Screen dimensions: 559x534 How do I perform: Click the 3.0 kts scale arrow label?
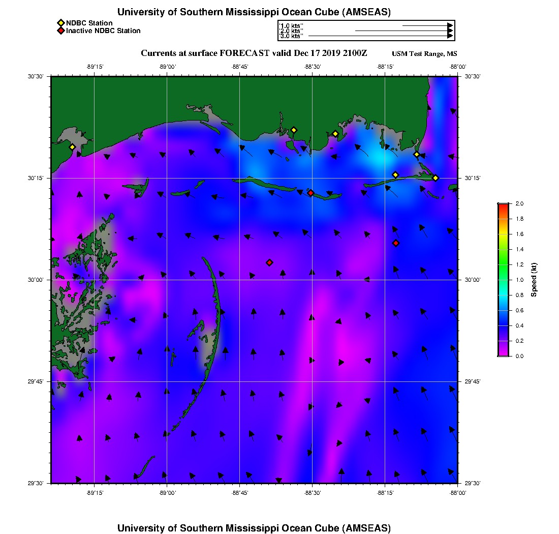[x=291, y=36]
